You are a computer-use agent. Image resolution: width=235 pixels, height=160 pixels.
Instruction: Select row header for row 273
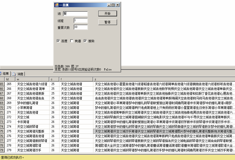(2, 122)
